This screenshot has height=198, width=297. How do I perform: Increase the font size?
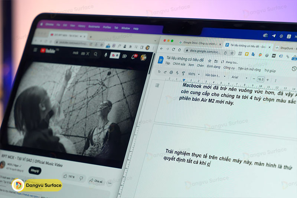268,80
